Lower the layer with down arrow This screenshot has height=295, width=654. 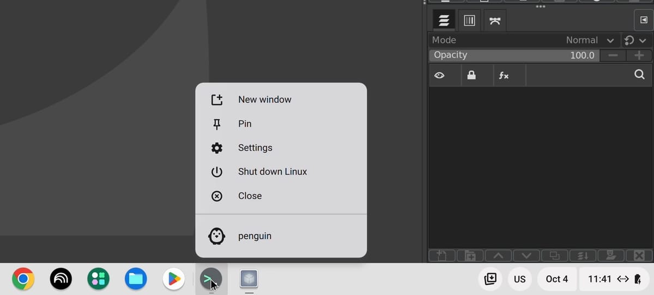click(x=526, y=255)
